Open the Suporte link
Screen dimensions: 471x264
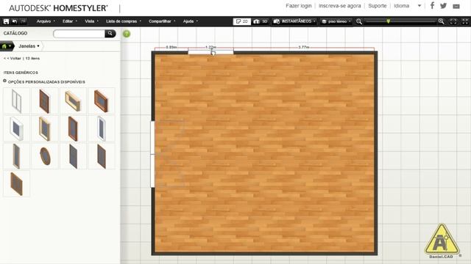click(x=378, y=6)
